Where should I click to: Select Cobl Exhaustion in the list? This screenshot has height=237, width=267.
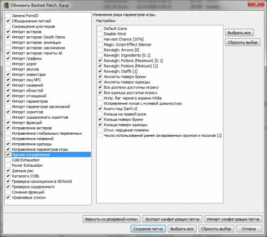pyautogui.click(x=26, y=160)
